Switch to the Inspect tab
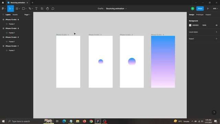Image resolution: width=220 pixels, height=124 pixels. click(208, 14)
